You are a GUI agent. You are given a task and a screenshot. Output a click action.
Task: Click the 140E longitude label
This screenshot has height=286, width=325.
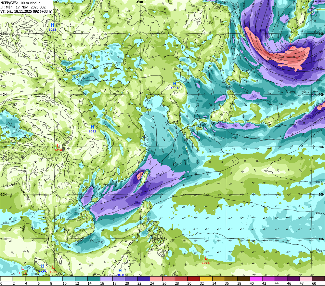pyautogui.click(x=226, y=2)
